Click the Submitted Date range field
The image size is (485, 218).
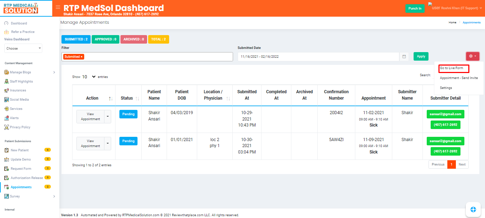pos(319,57)
